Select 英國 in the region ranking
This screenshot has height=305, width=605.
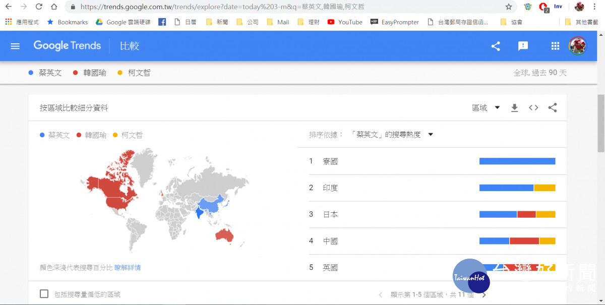pyautogui.click(x=330, y=268)
